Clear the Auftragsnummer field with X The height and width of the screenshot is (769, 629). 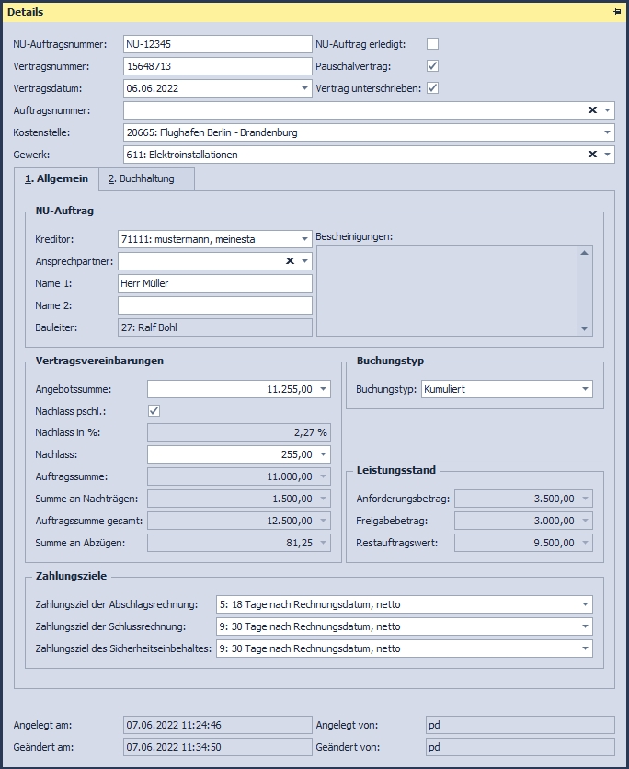pos(592,110)
